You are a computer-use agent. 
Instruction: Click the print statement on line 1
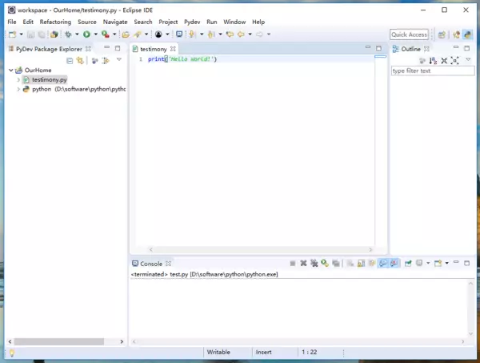(182, 59)
